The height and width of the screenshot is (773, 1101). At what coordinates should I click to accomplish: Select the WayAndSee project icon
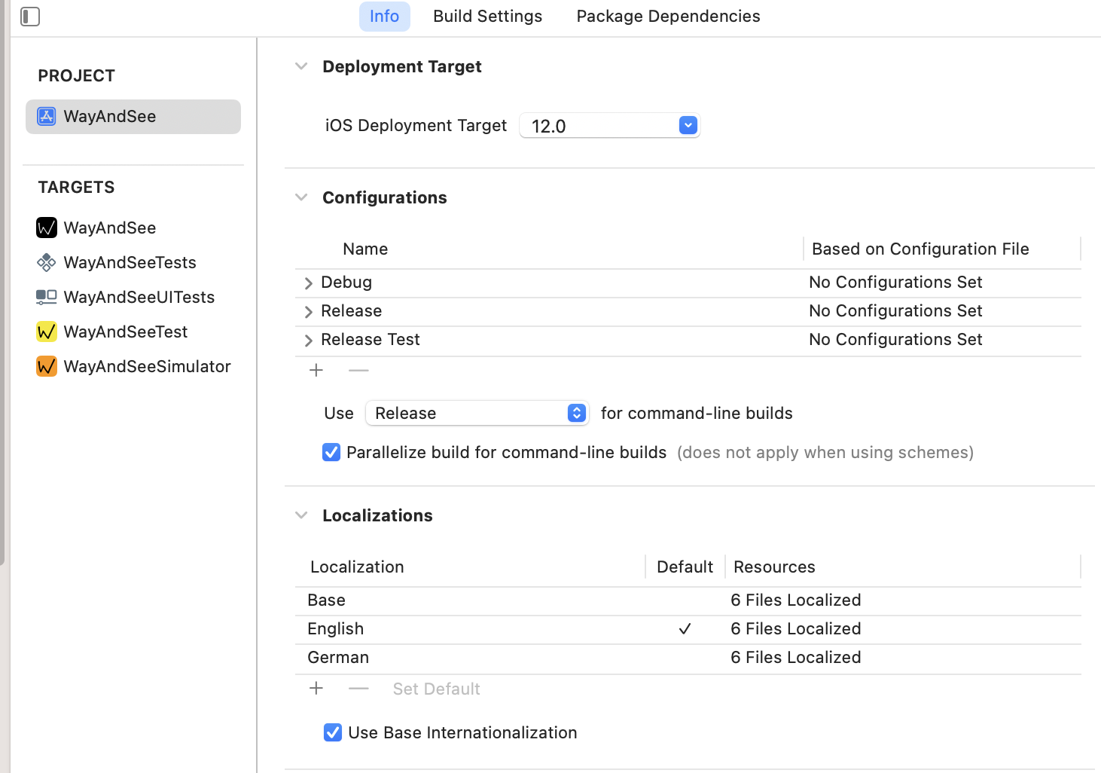coord(47,117)
